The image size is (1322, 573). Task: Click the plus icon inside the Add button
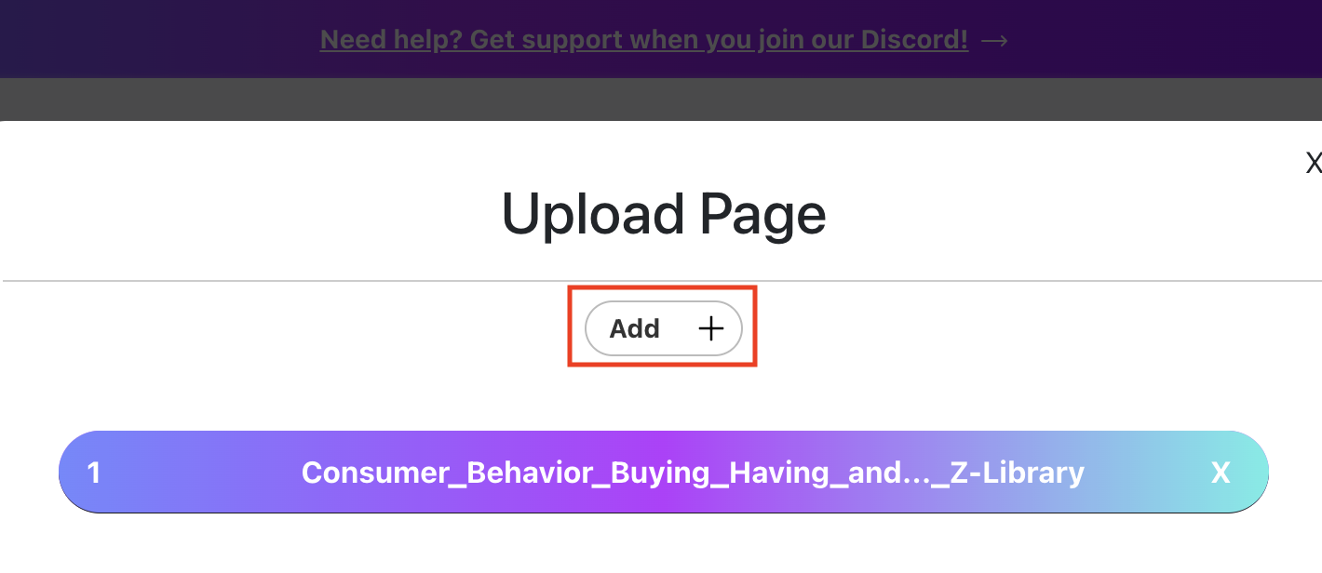tap(710, 327)
